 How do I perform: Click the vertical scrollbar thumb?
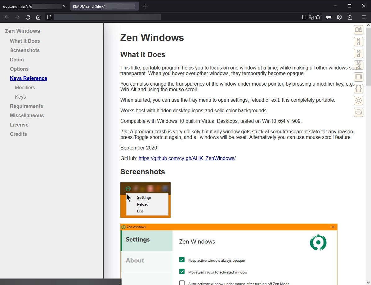pyautogui.click(x=368, y=57)
